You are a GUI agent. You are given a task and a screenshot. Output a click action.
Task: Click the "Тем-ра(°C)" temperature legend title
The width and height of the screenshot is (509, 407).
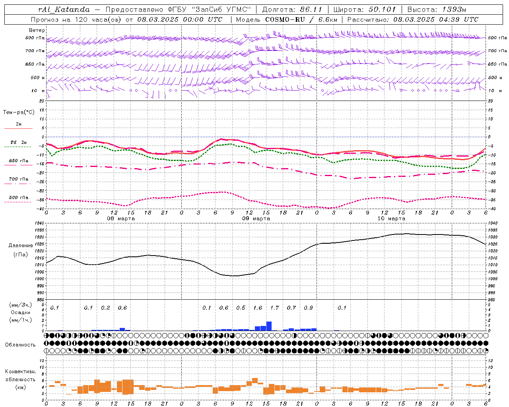coord(19,112)
